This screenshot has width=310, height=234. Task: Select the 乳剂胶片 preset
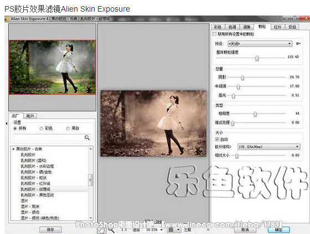pos(28,155)
